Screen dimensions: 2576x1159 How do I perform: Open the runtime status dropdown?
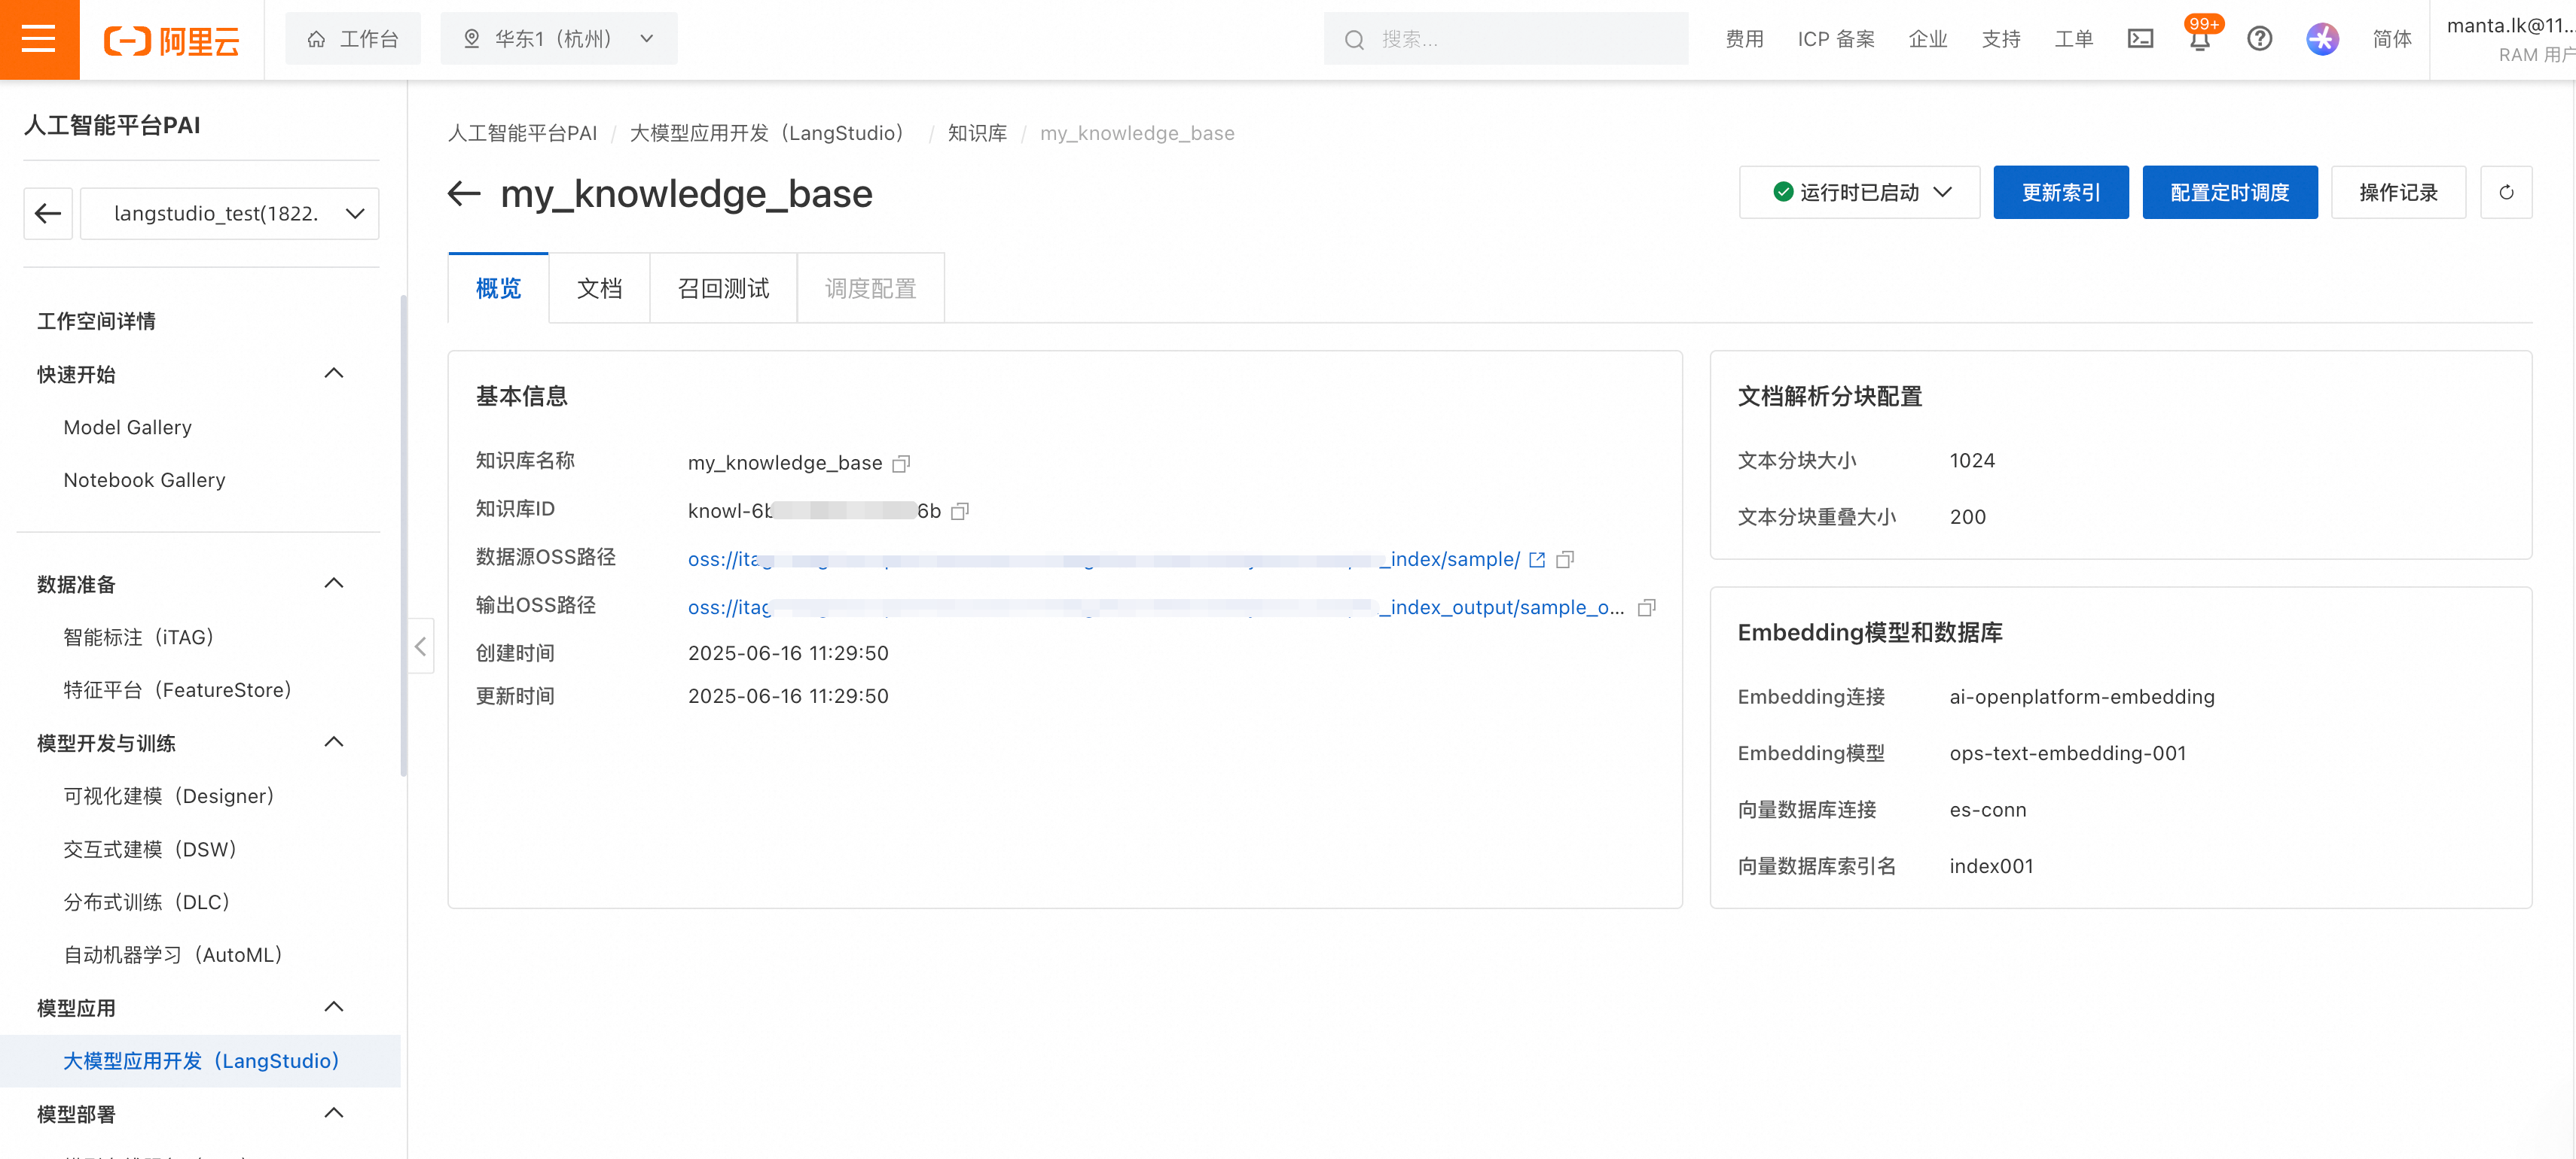click(1859, 193)
